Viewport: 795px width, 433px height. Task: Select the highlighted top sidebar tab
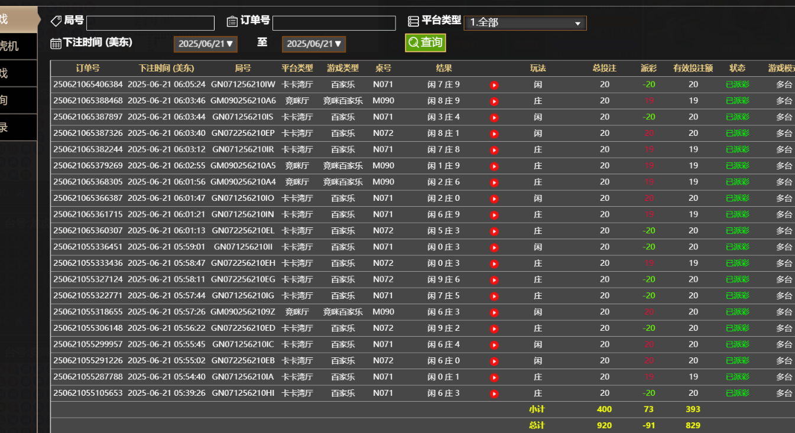18,18
